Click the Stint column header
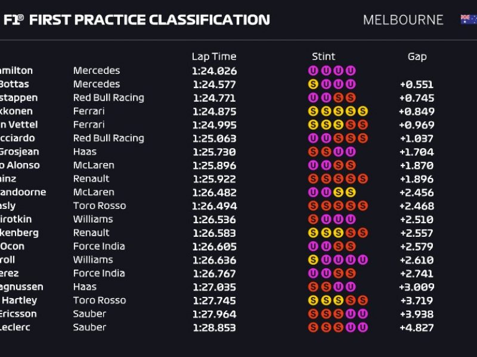This screenshot has width=477, height=357. tap(323, 57)
